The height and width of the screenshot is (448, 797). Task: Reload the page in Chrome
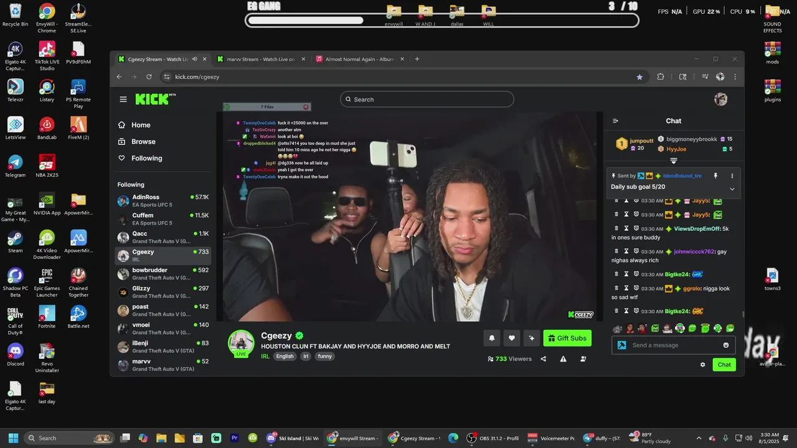coord(149,77)
